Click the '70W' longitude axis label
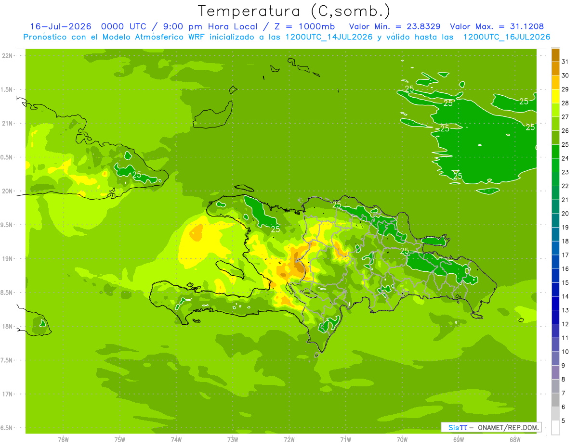 pos(402,439)
